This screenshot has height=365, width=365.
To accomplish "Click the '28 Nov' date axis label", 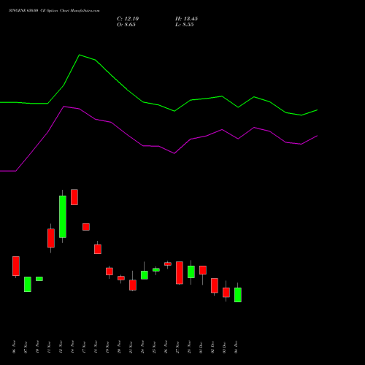I will pos(189,347).
